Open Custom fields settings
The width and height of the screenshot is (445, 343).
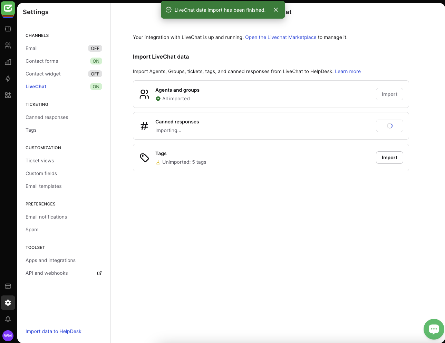tap(41, 173)
